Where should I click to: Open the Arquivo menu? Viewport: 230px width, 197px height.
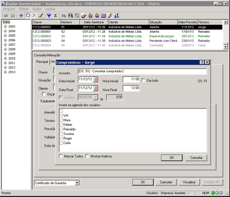[9, 9]
